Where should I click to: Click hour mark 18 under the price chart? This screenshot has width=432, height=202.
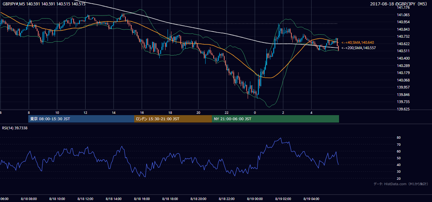tap(170, 113)
